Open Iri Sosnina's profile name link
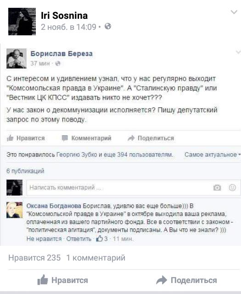Viewport: 241px width, 294px height. (64, 16)
